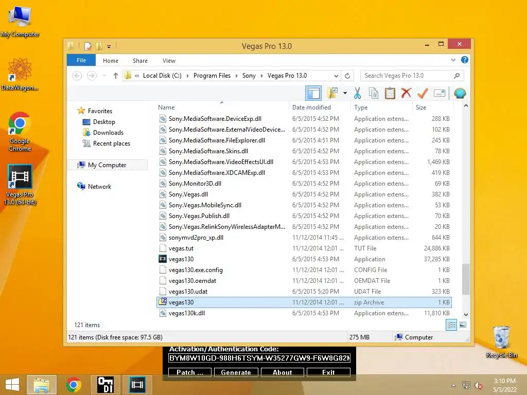Expand the arrow after Program Files breadcrumb
Viewport: 527px width, 395px height.
point(236,76)
